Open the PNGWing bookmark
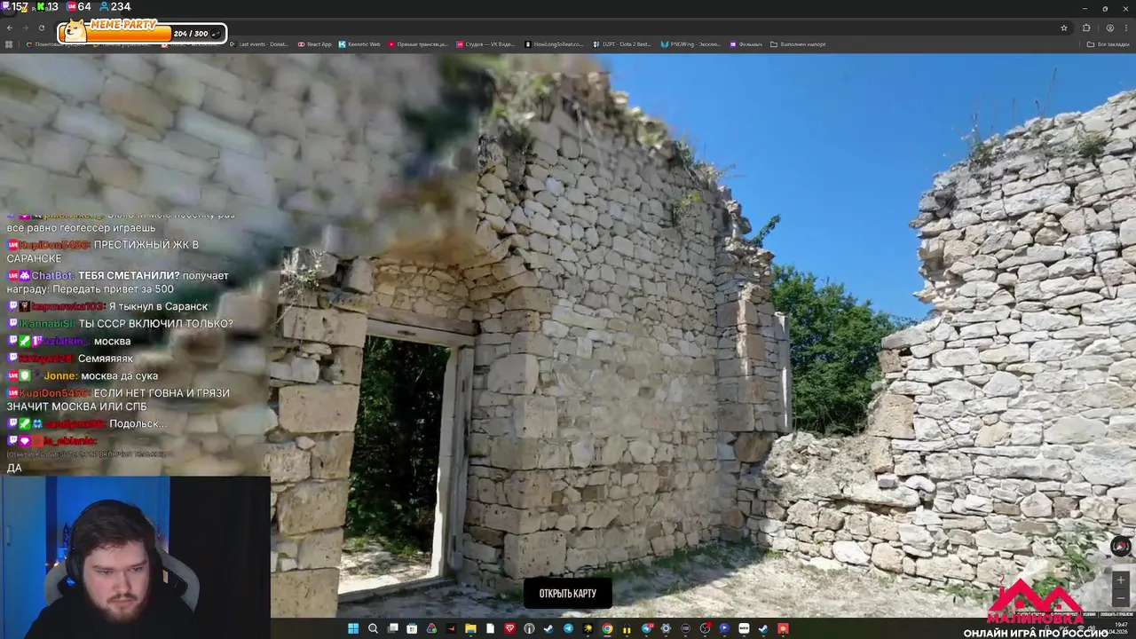The image size is (1136, 639). click(x=690, y=44)
